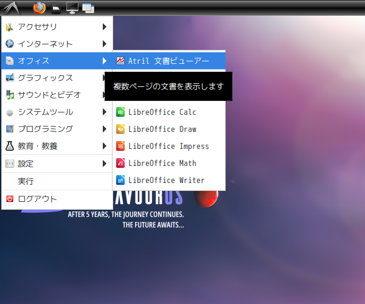Click the scissors icon beside アクセサリ
This screenshot has width=365, height=304.
point(10,27)
